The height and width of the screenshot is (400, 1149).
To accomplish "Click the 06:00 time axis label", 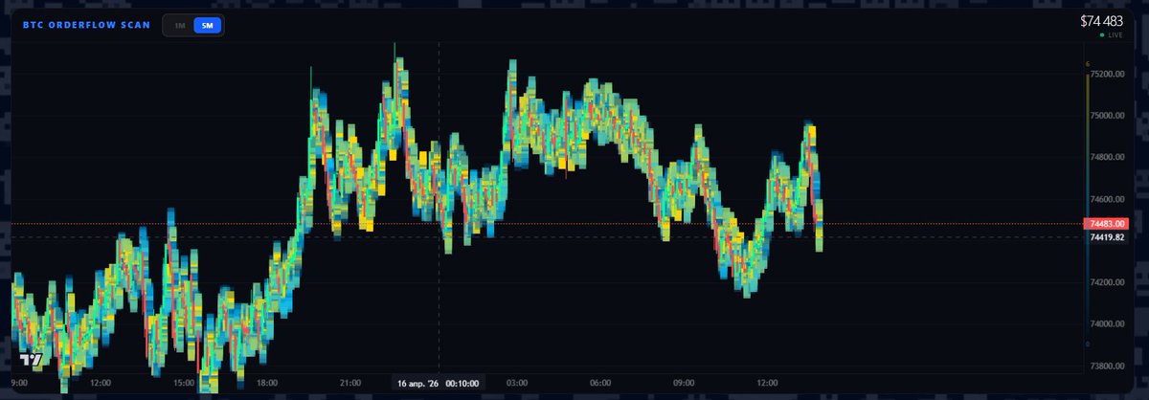I will tap(600, 383).
